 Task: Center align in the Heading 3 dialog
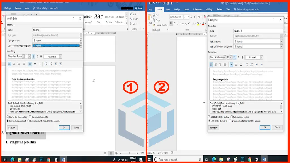click(x=216, y=65)
